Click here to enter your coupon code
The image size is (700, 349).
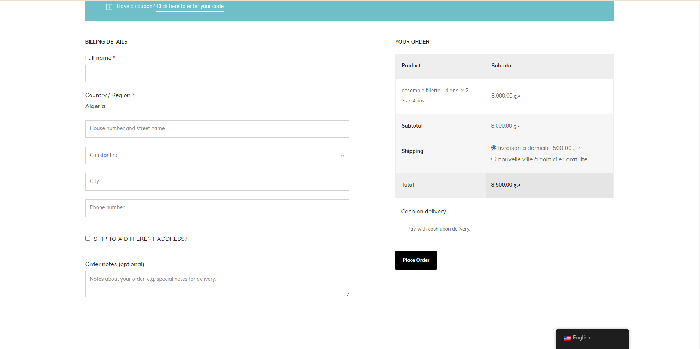(190, 7)
